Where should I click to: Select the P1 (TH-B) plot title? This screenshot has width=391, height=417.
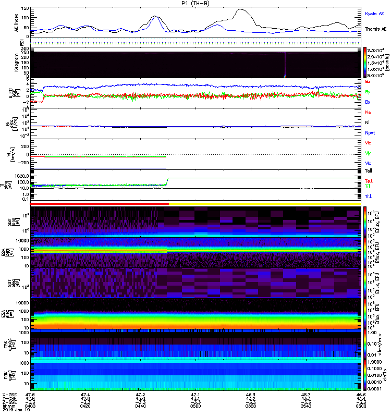tap(195, 3)
